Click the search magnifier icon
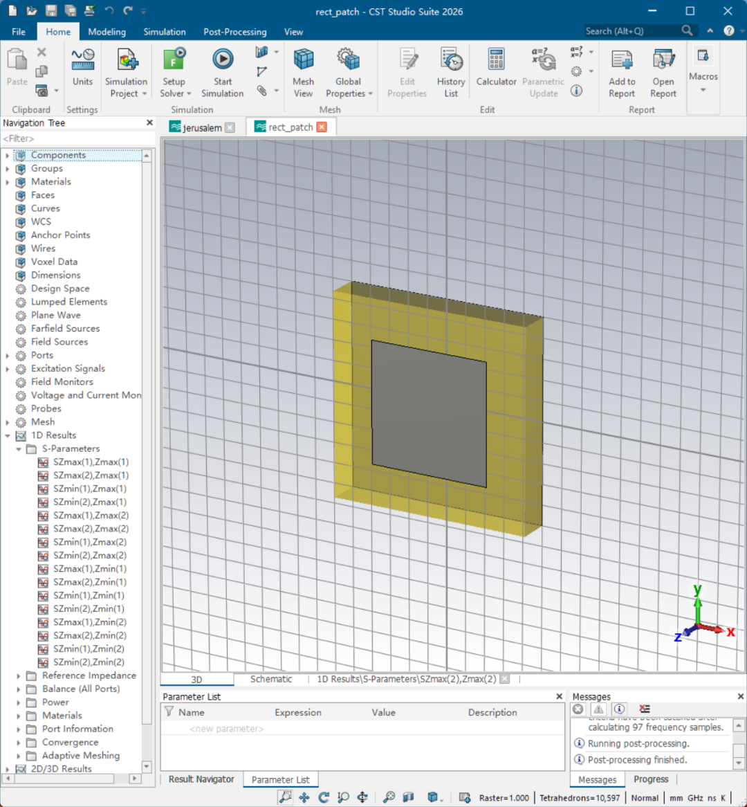747x807 pixels. tap(687, 31)
